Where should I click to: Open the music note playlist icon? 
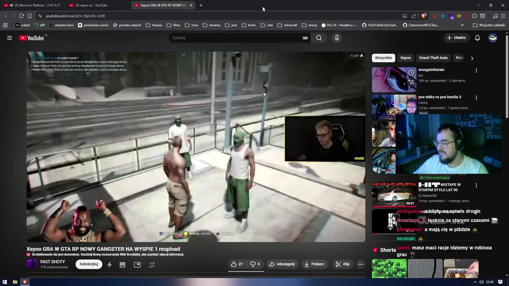(495, 16)
